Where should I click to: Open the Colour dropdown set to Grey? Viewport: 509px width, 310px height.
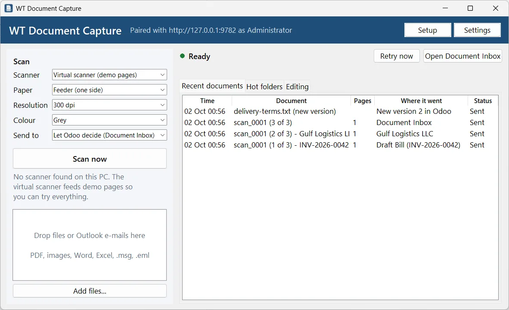tap(109, 120)
